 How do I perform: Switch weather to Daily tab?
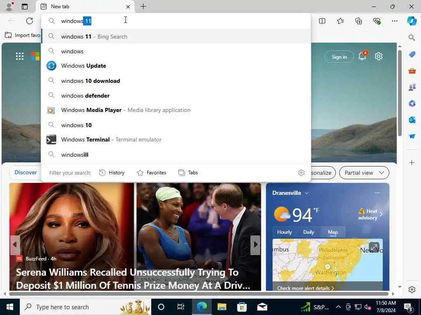click(308, 232)
